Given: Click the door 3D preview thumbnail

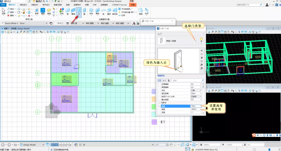Looking at the screenshot, I should (178, 61).
